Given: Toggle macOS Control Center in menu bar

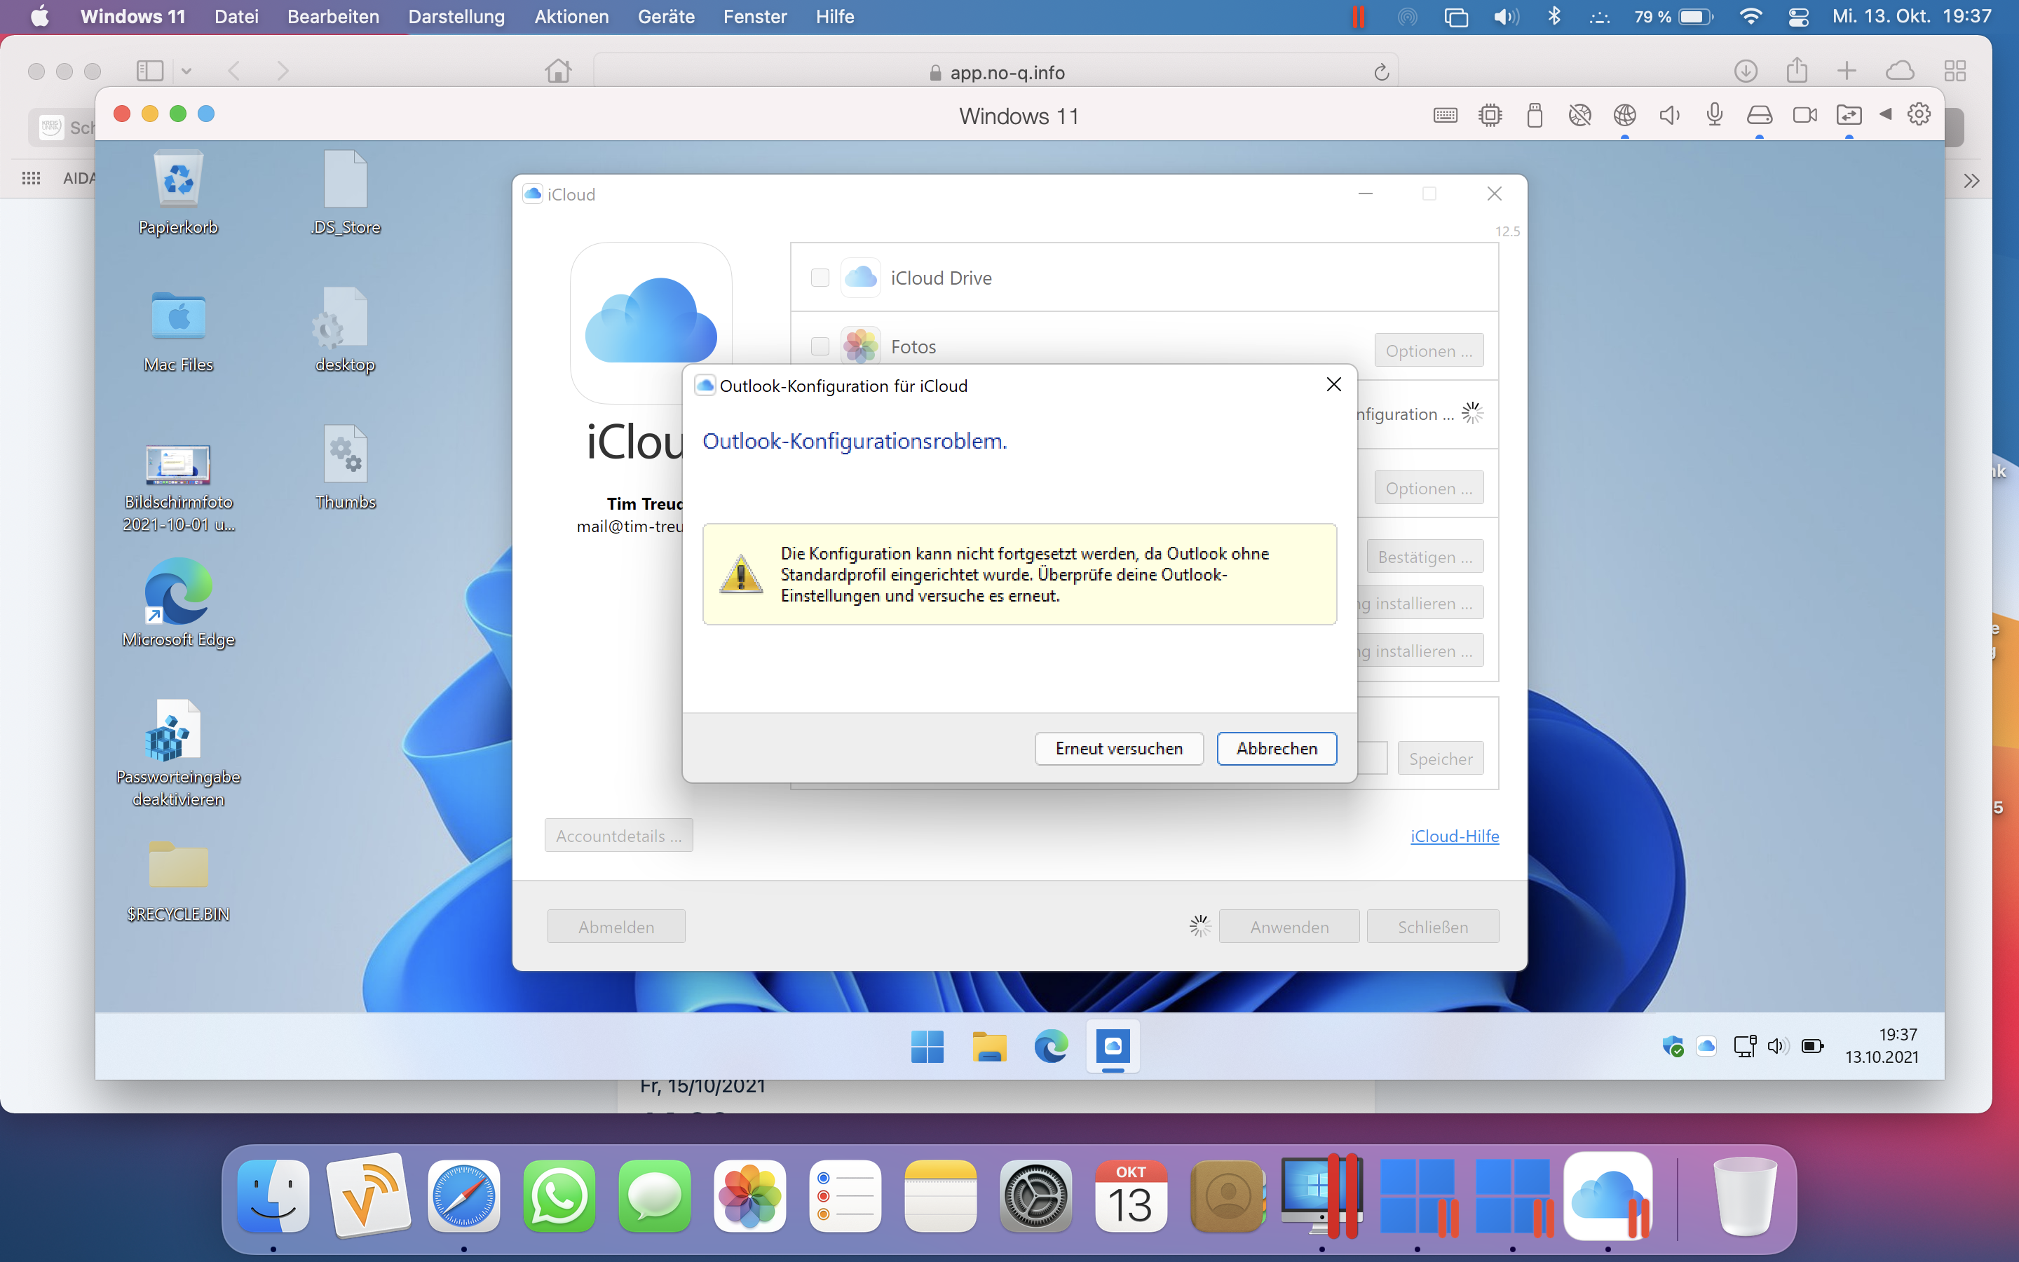Looking at the screenshot, I should (1799, 17).
